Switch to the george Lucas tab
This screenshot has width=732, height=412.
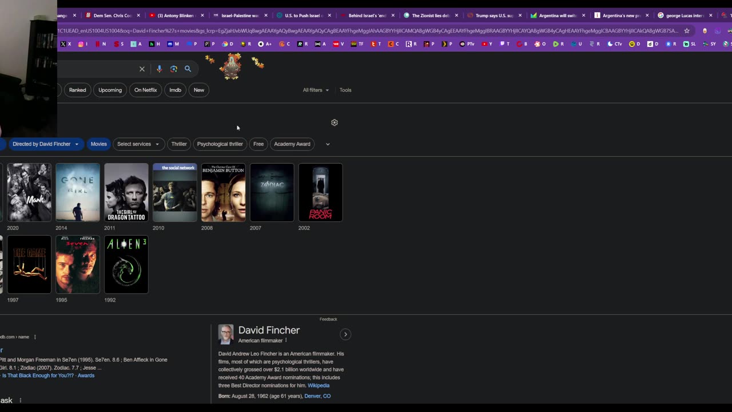pyautogui.click(x=684, y=15)
